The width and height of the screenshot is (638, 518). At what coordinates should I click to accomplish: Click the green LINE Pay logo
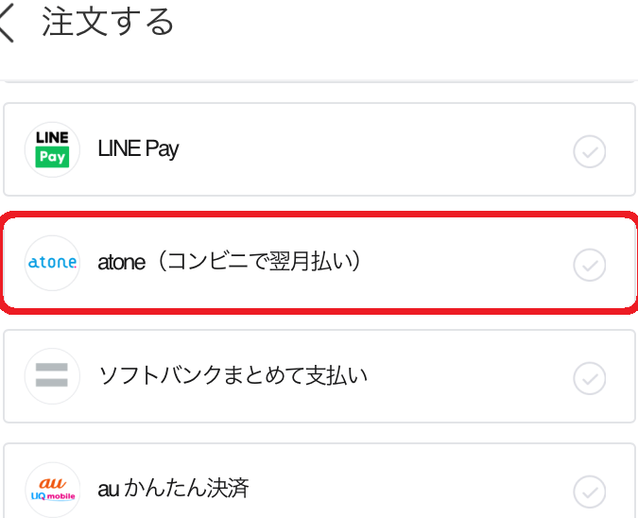tap(52, 149)
